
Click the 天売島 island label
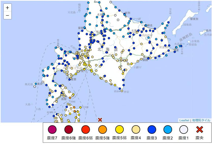pos(71,12)
